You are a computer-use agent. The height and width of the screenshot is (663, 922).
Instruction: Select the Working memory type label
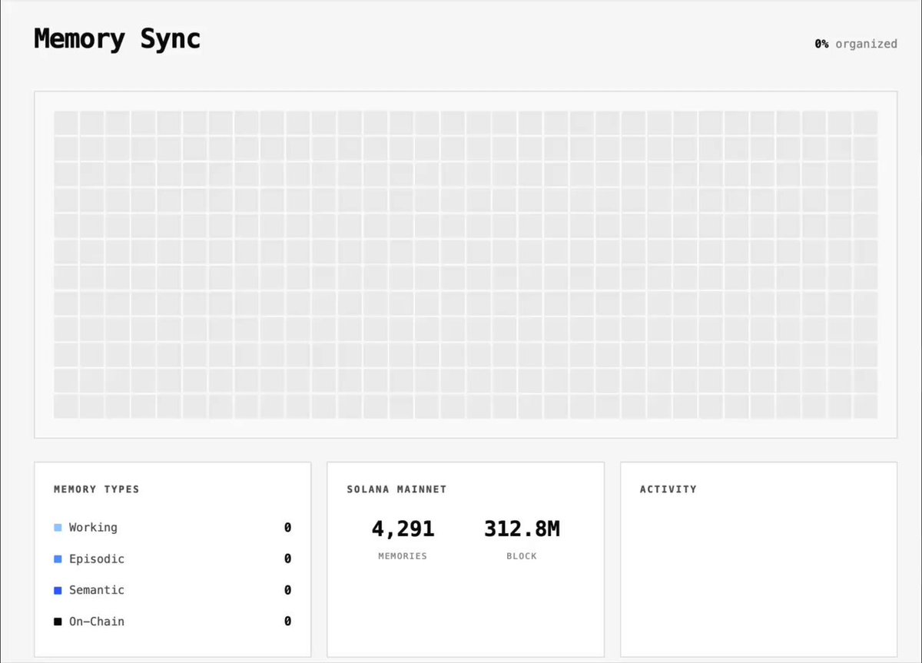pyautogui.click(x=93, y=528)
